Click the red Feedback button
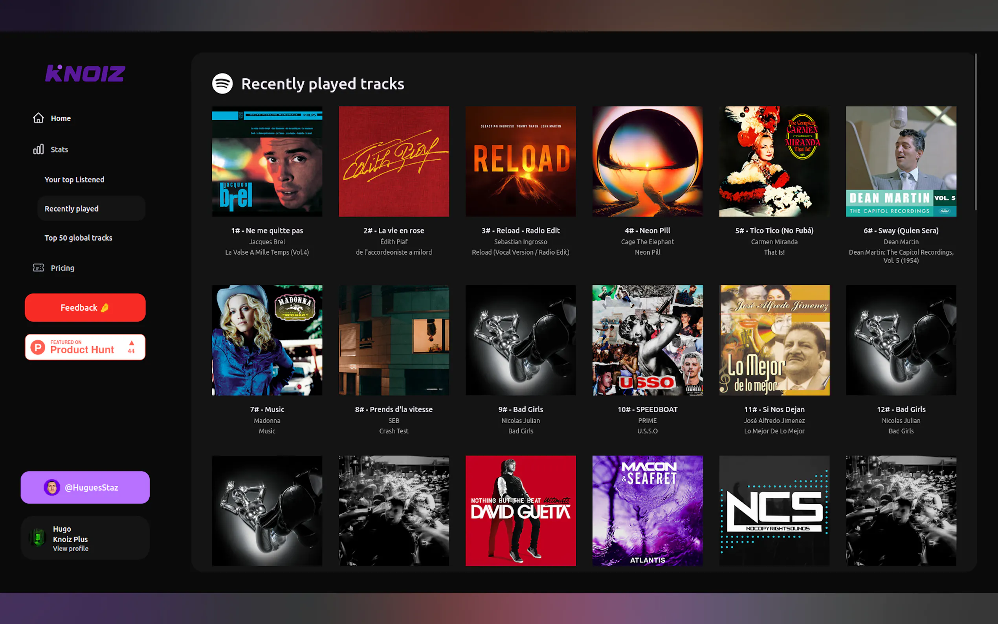 pyautogui.click(x=85, y=307)
